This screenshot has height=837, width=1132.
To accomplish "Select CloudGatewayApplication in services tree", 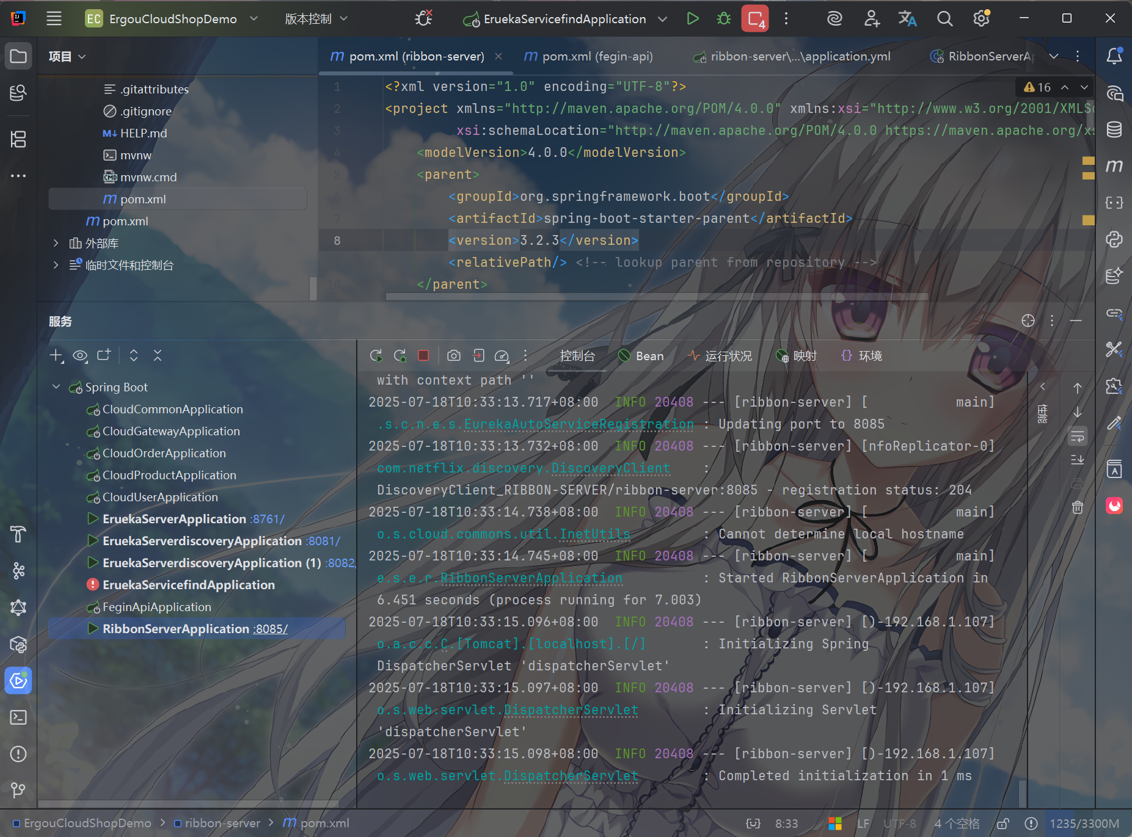I will click(171, 431).
